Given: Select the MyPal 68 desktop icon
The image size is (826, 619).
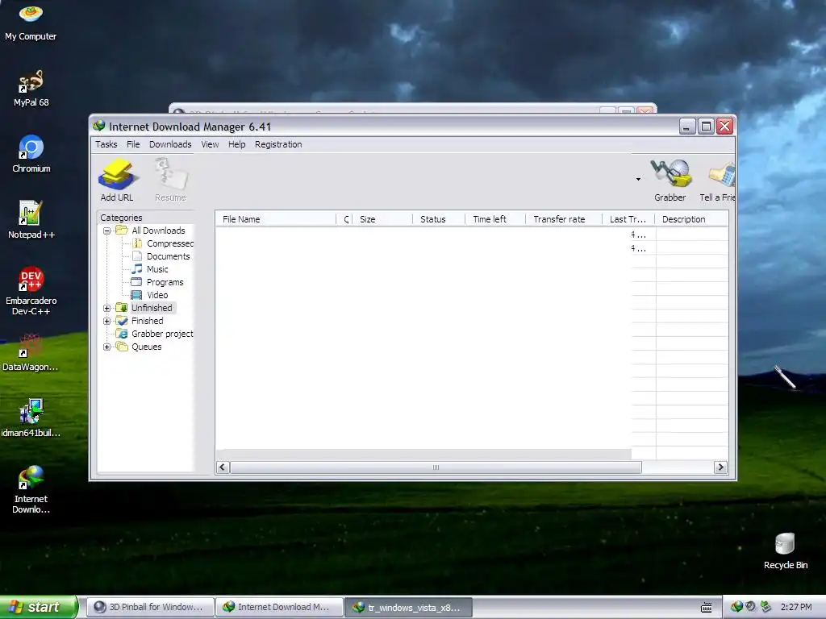Looking at the screenshot, I should click(31, 89).
